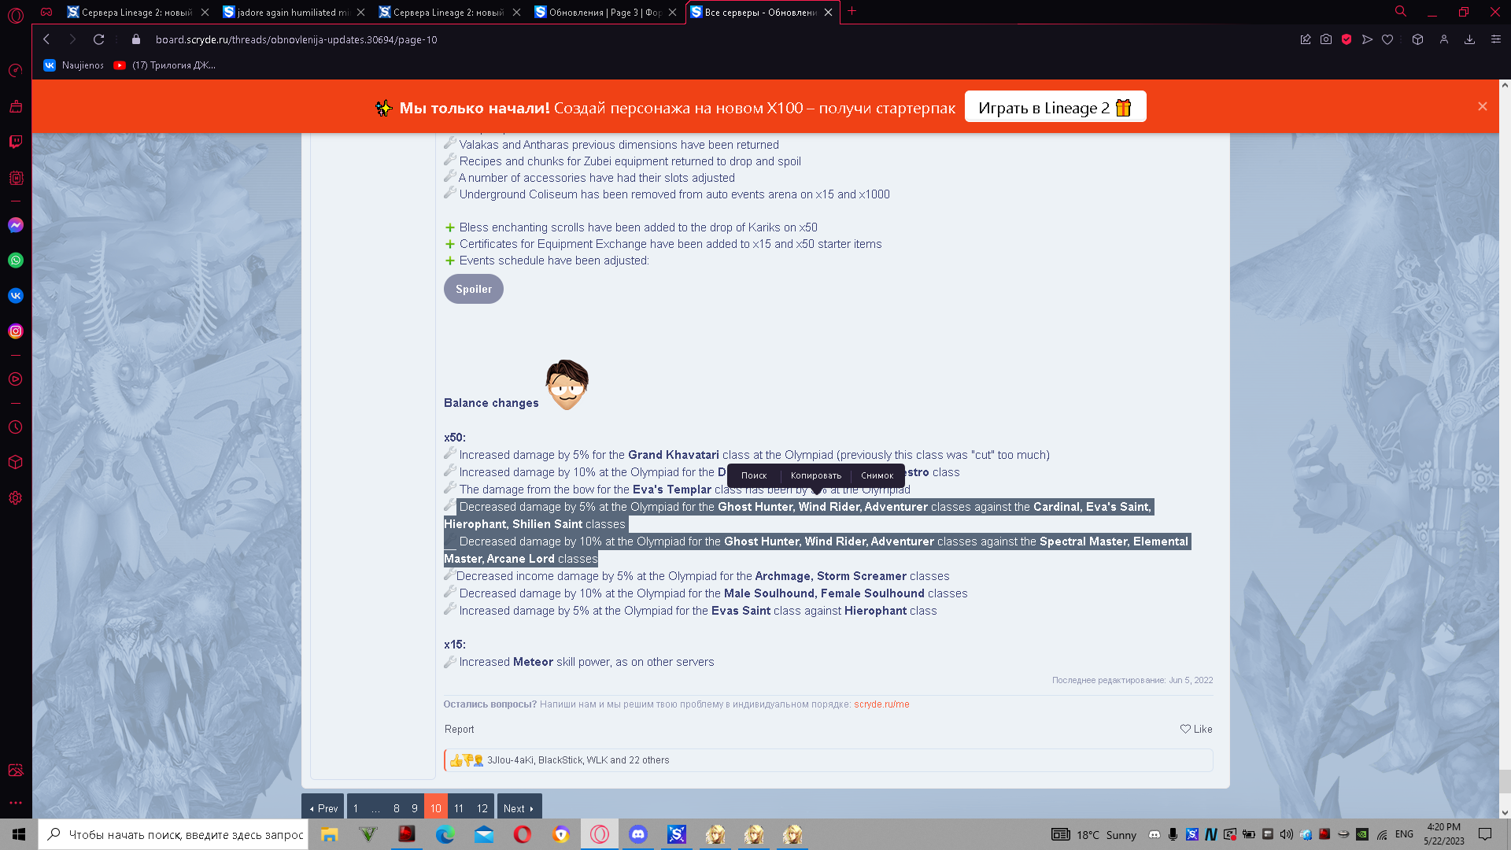Like the post with heart button
Screen dimensions: 1511x850
coord(1196,729)
